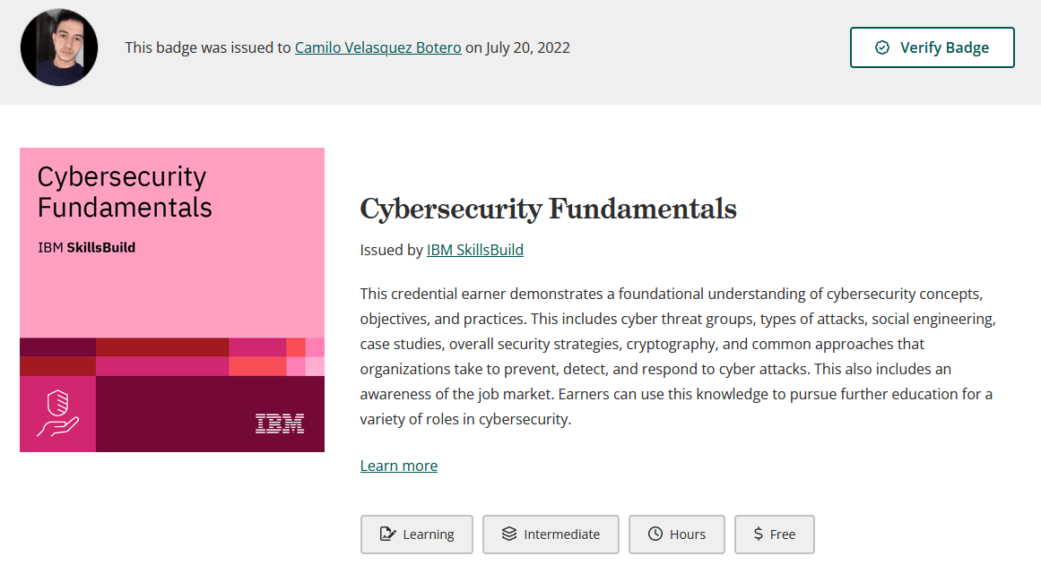Click the dollar sign icon beside Free
The image size is (1041, 573).
[759, 534]
